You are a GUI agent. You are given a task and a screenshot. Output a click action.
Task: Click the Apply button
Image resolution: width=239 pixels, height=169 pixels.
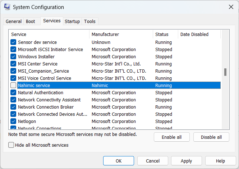(186, 161)
